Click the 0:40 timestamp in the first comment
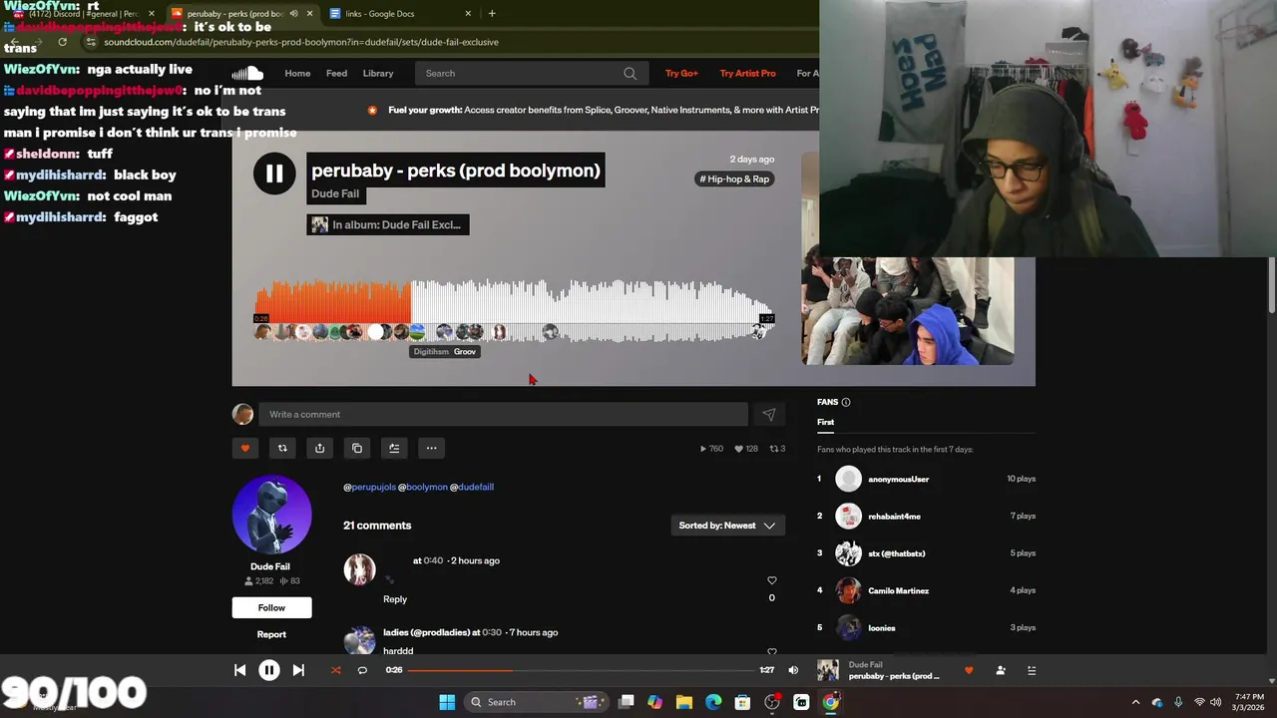This screenshot has width=1277, height=718. 433,560
